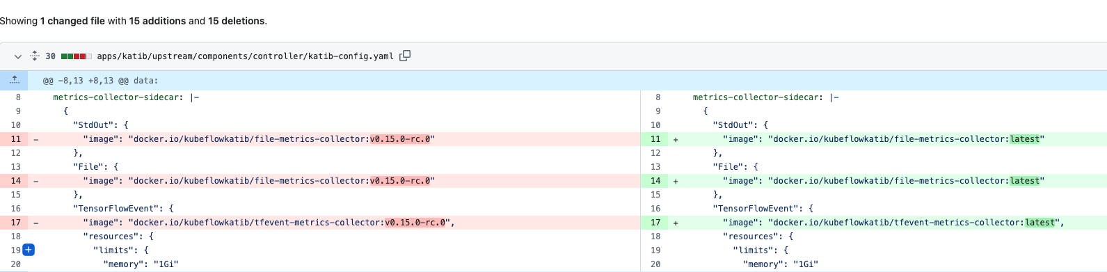Click the expand all diff lines icon
The width and height of the screenshot is (1107, 272).
point(35,56)
